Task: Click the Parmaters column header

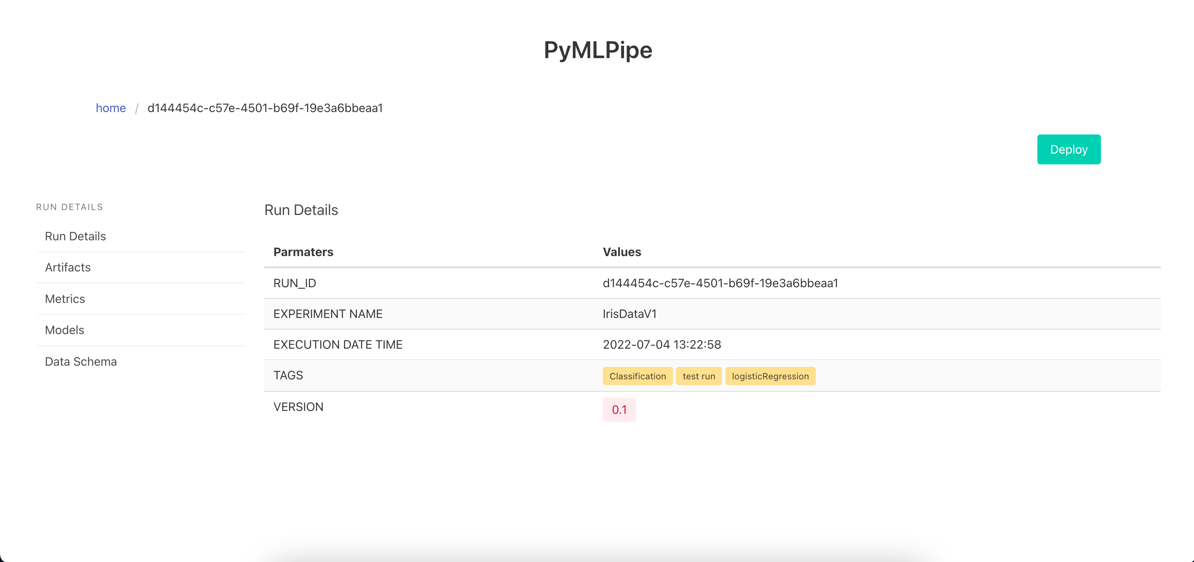Action: coord(303,252)
